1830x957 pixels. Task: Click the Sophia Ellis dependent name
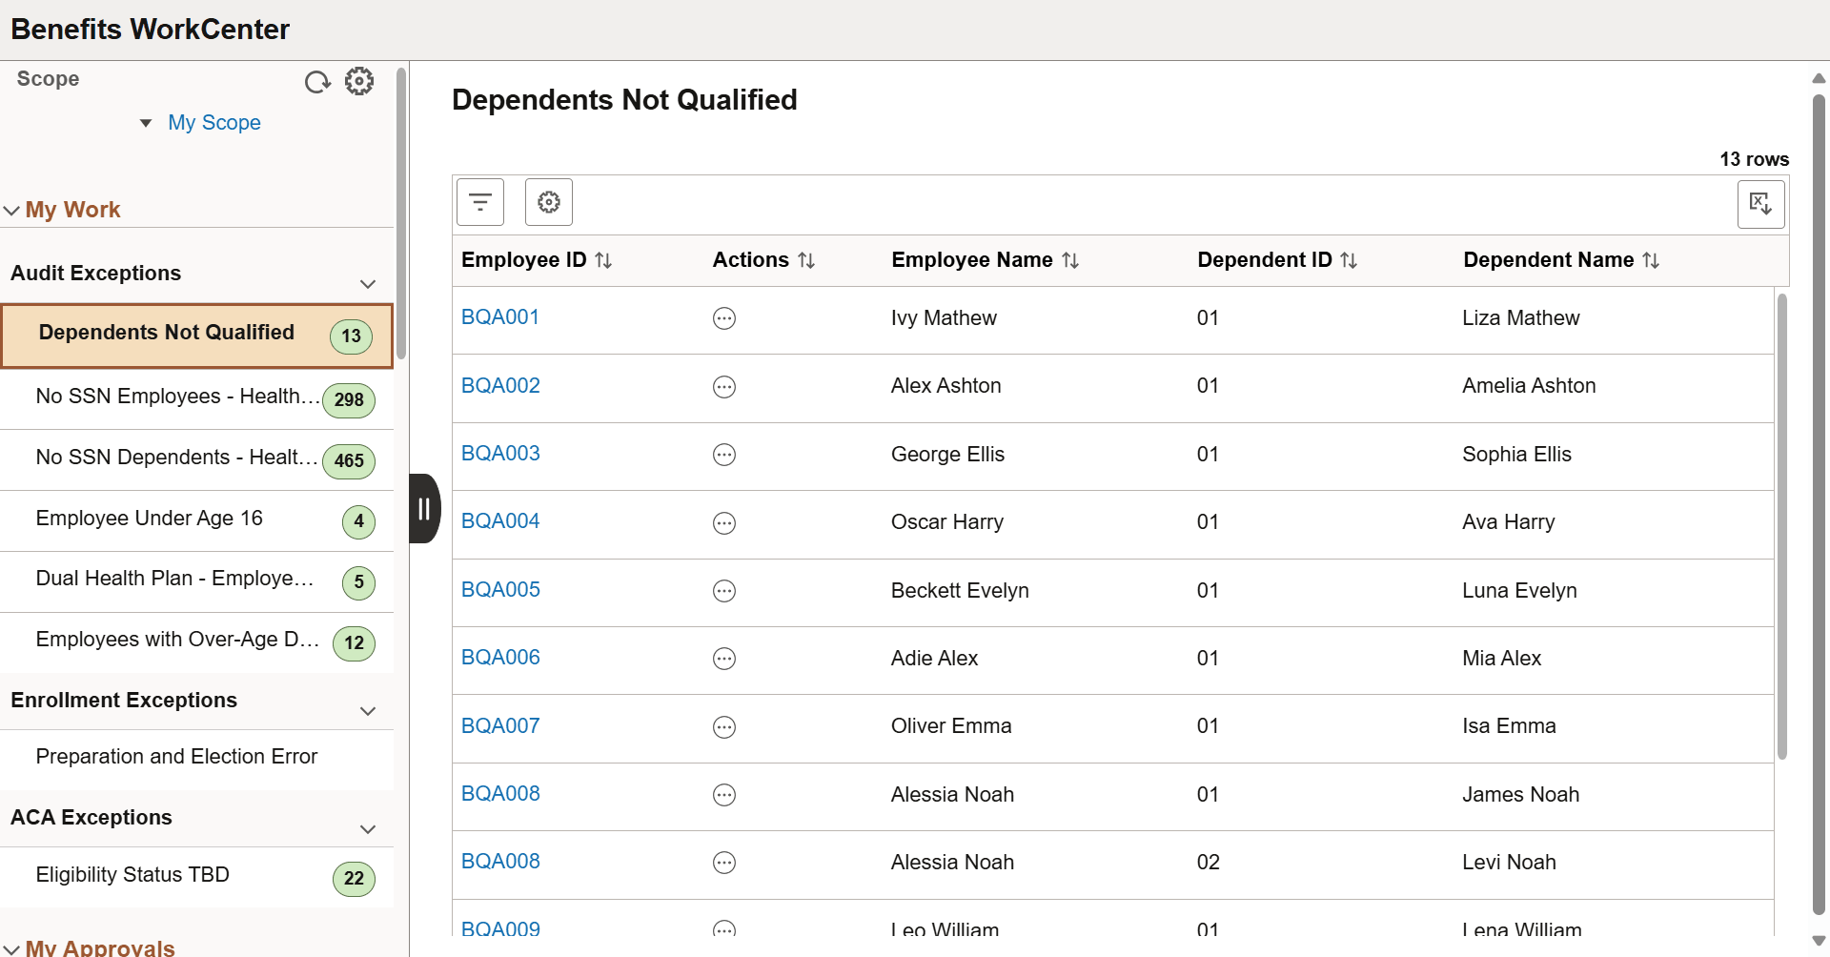[1516, 455]
